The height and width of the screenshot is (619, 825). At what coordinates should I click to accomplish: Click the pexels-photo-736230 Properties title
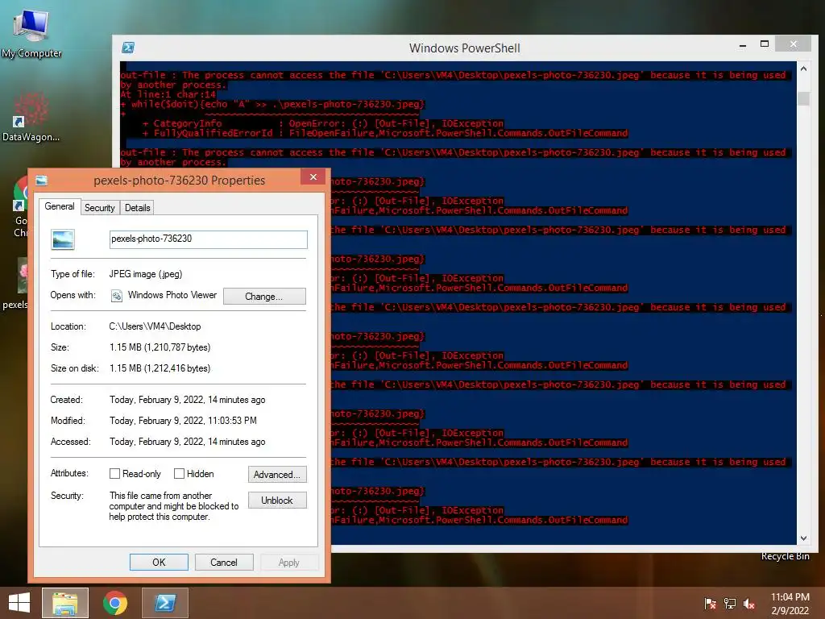(180, 181)
